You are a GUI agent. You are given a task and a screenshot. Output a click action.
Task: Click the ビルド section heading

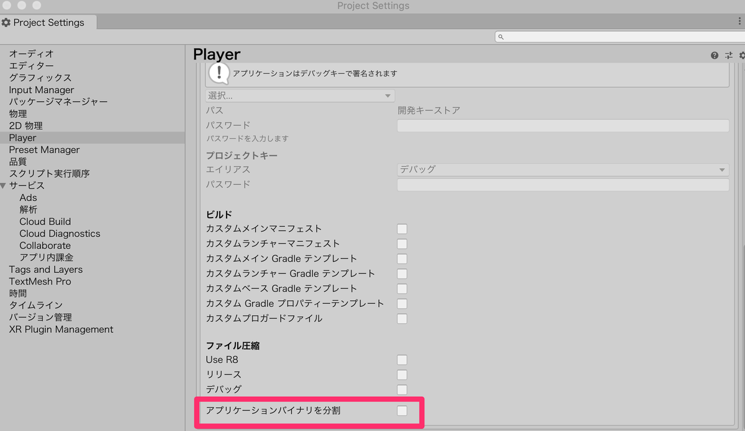(219, 215)
